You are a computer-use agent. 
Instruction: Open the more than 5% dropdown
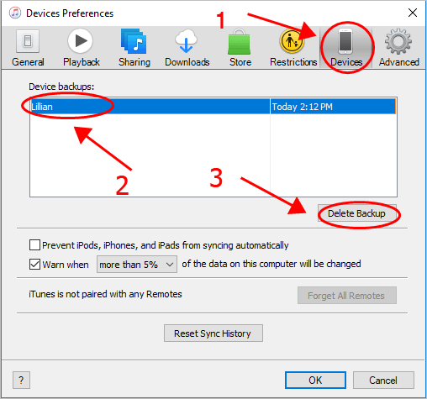137,264
